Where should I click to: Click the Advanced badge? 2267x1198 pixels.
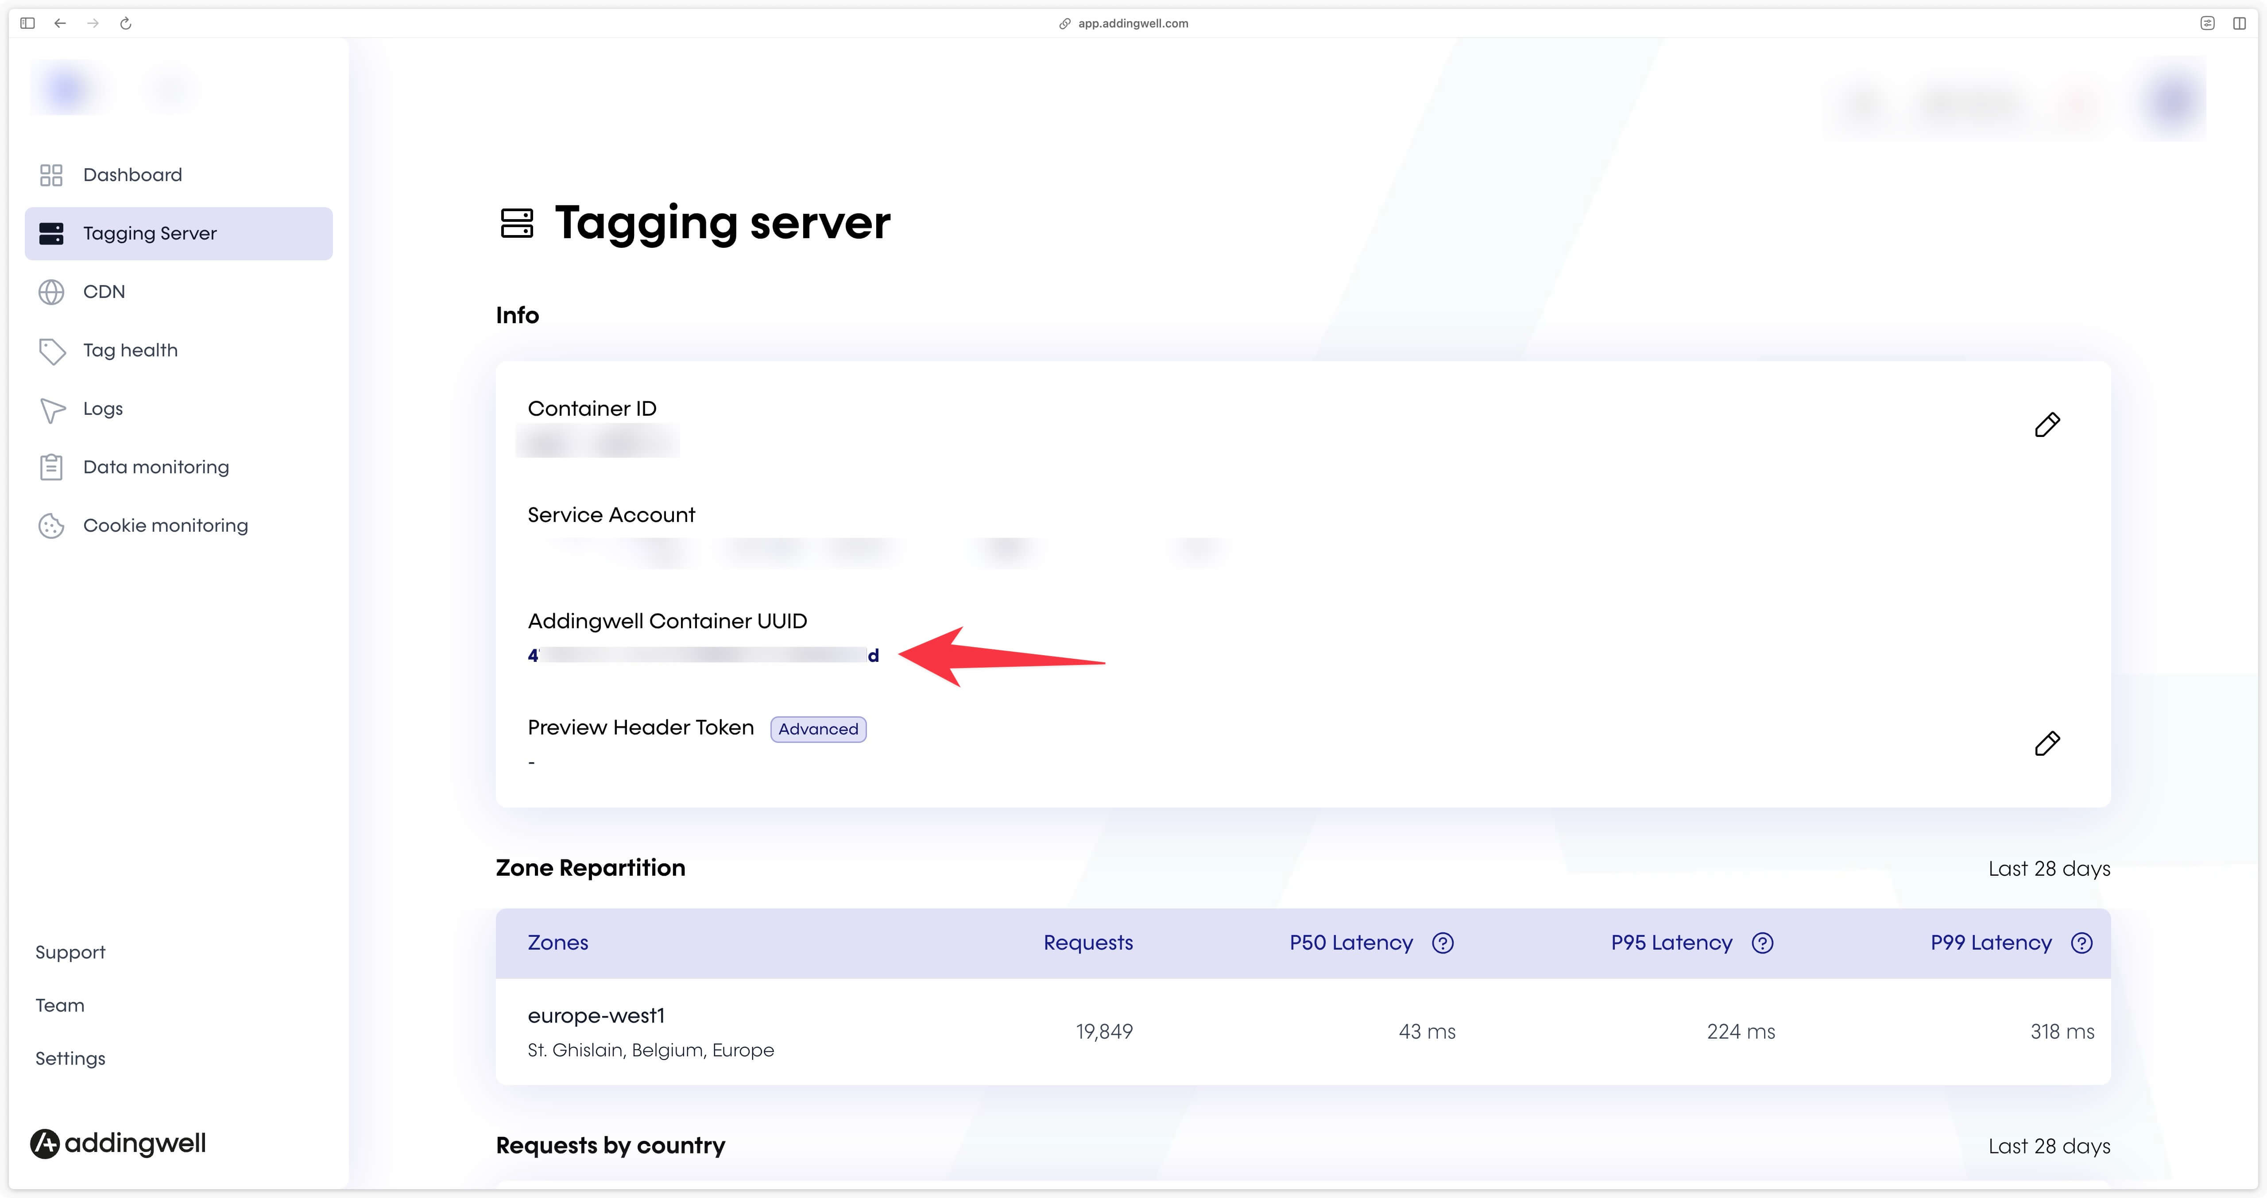click(x=818, y=730)
